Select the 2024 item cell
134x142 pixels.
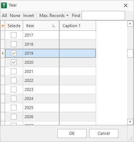tap(41, 99)
